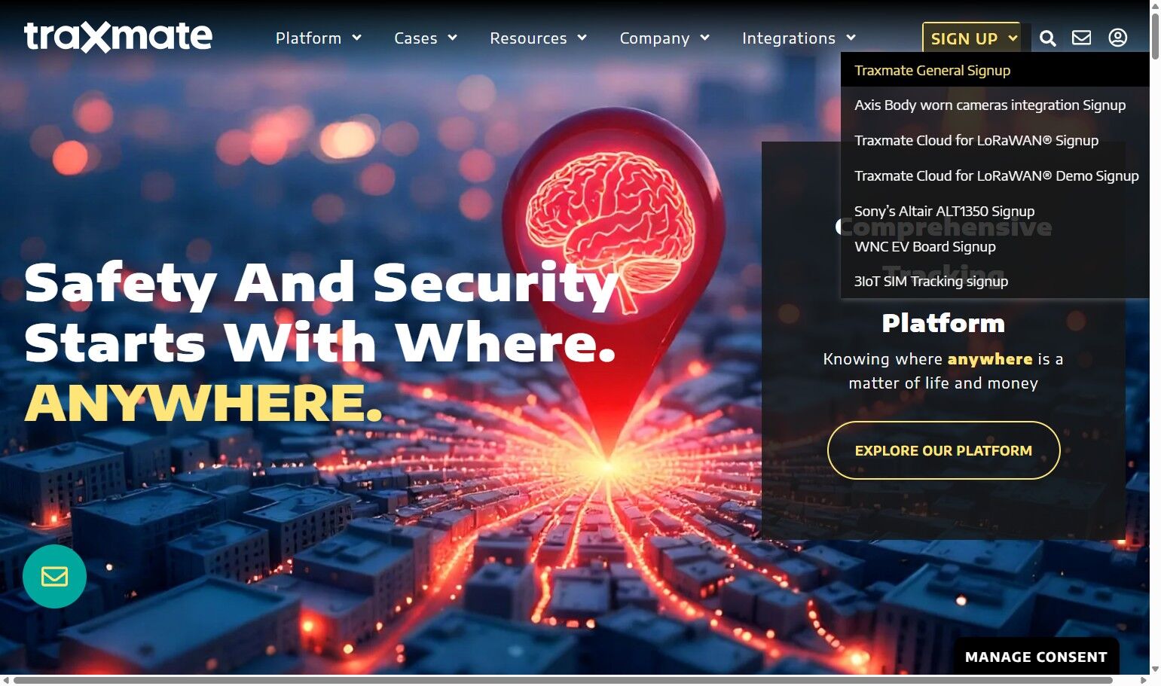
Task: Collapse the SIGN UP dropdown button
Action: pos(972,38)
